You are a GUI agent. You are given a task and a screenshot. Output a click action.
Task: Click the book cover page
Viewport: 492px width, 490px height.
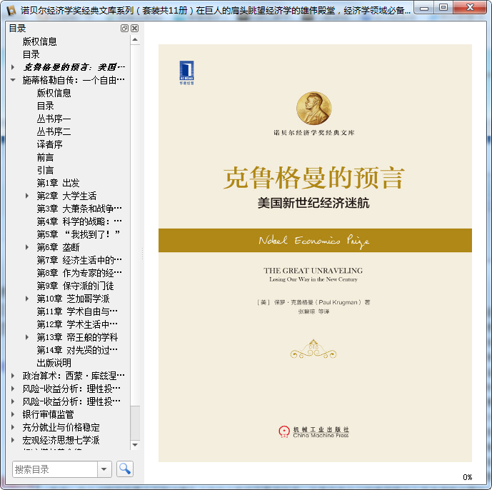(x=315, y=253)
